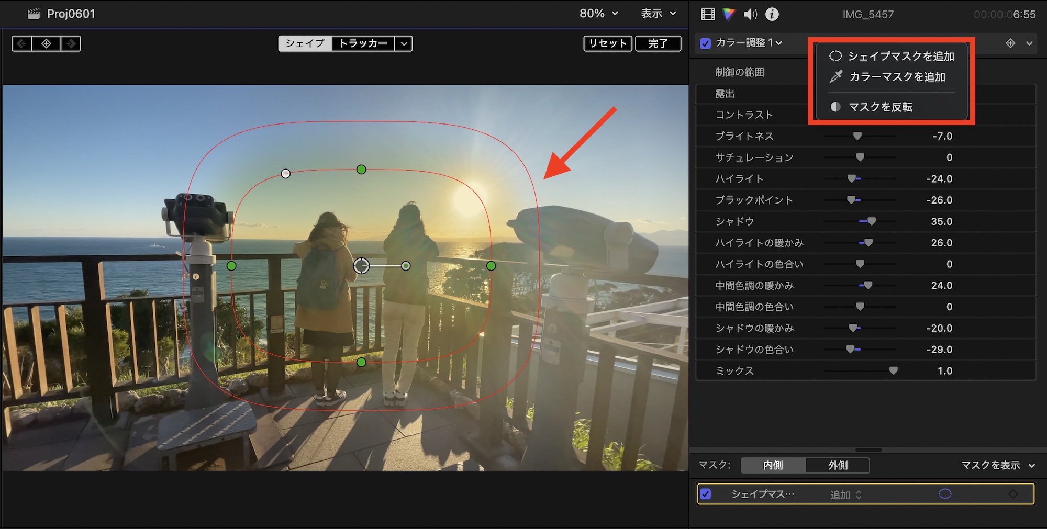
Task: Open the dropdown arrow next to トラッカー
Action: [x=404, y=43]
